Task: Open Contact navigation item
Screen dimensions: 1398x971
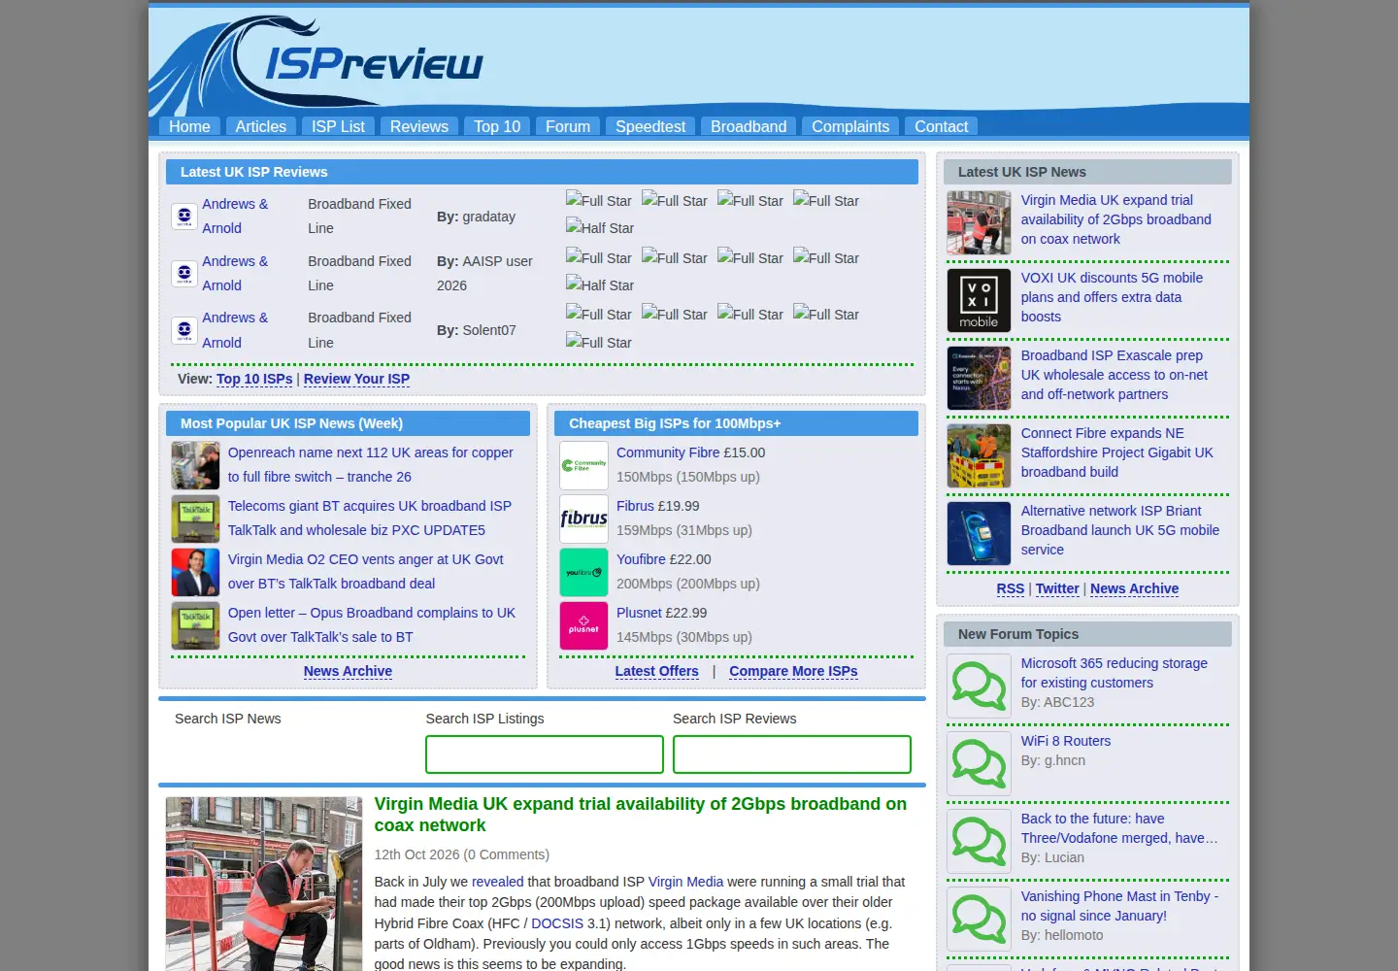Action: coord(941,126)
